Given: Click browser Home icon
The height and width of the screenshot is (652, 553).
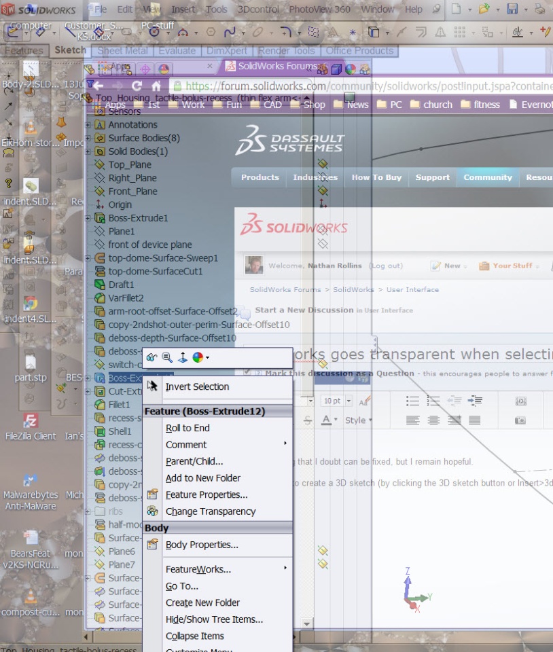Looking at the screenshot, I should point(156,86).
